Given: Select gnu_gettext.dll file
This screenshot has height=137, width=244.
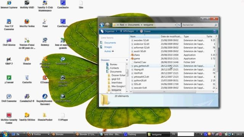Looking at the screenshot, I should 141,66.
